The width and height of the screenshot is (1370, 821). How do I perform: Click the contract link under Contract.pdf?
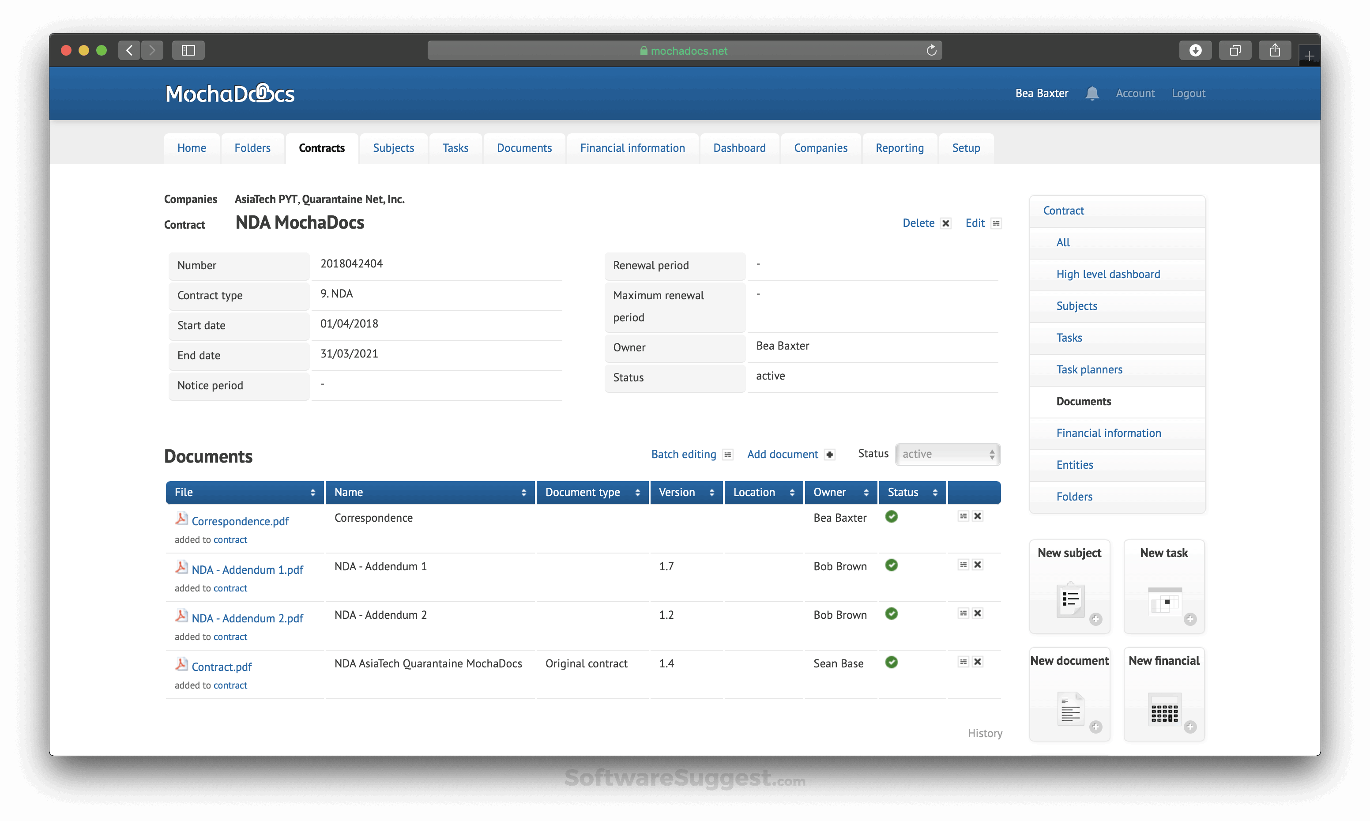pos(230,685)
